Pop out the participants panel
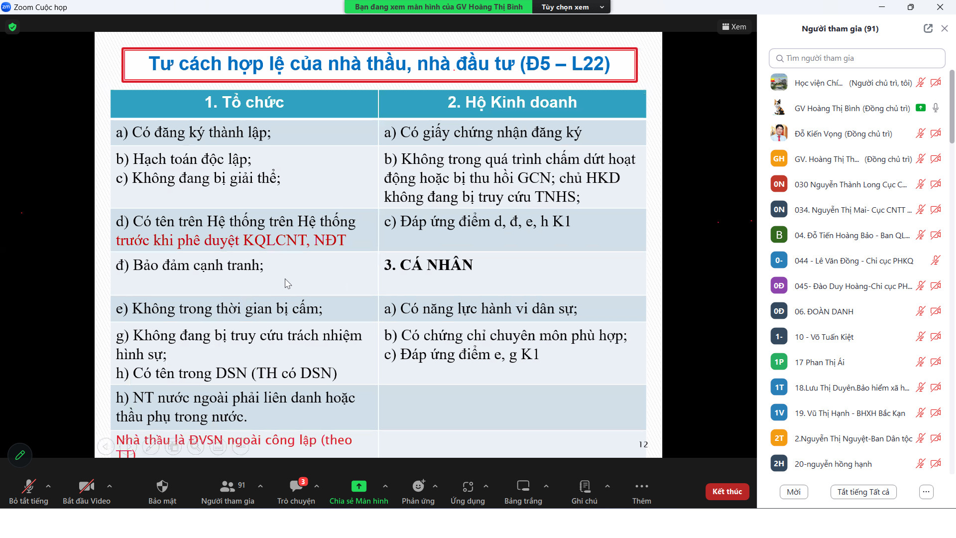956x538 pixels. click(x=928, y=28)
